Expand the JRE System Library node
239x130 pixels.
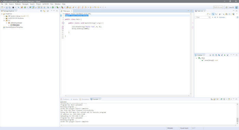pyautogui.click(x=4, y=16)
